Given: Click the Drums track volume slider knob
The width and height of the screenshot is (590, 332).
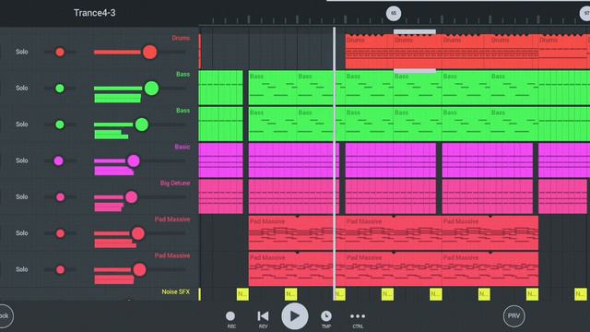Looking at the screenshot, I should tap(149, 52).
